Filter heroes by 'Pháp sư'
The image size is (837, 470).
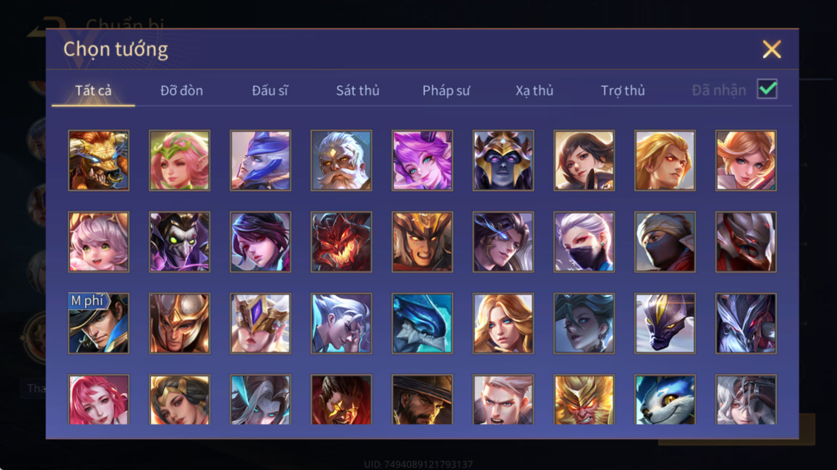pos(446,90)
